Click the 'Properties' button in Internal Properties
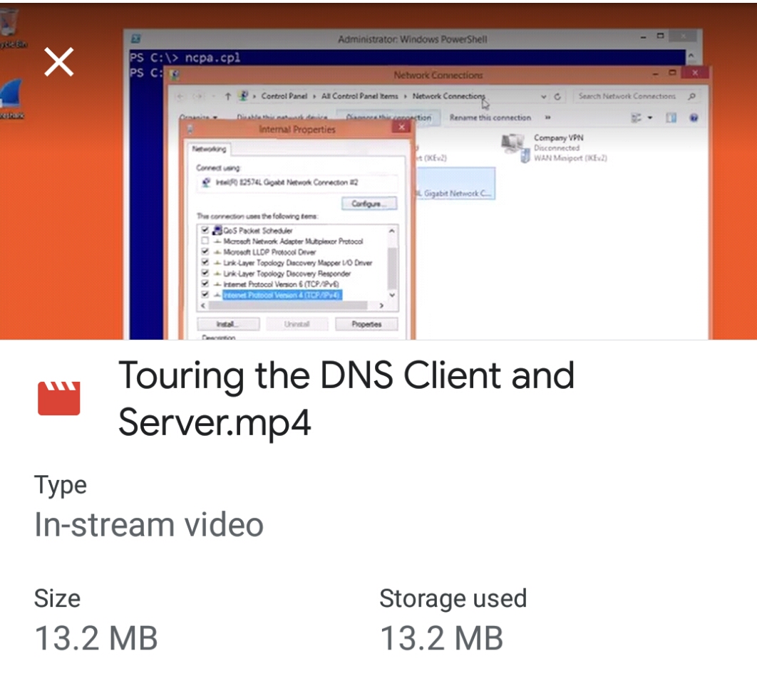Image resolution: width=757 pixels, height=693 pixels. pos(366,324)
